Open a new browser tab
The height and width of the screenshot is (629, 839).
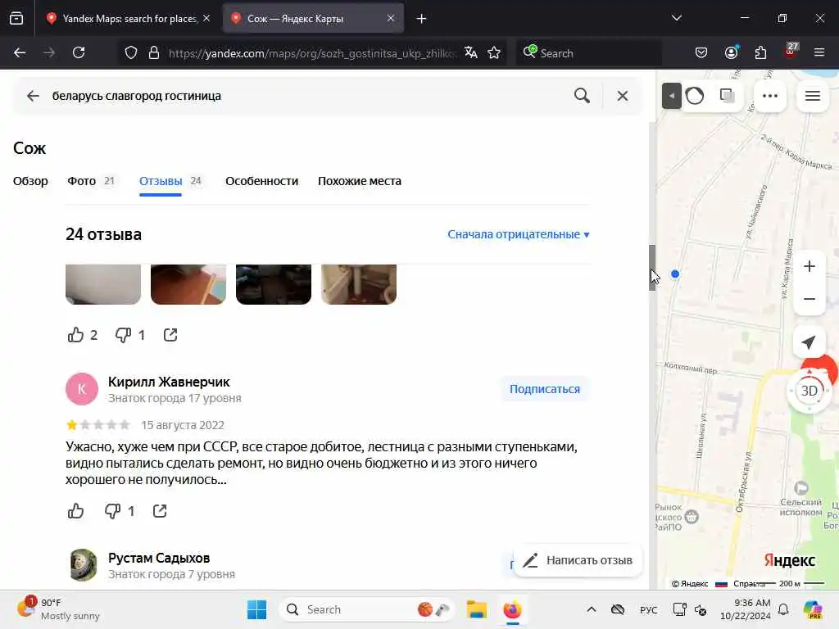click(422, 19)
